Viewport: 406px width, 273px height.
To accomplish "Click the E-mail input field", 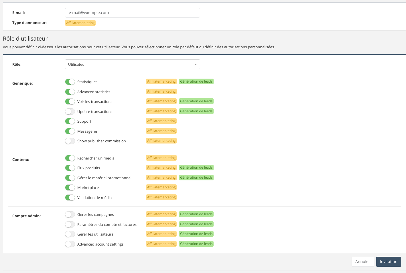I will tap(133, 13).
